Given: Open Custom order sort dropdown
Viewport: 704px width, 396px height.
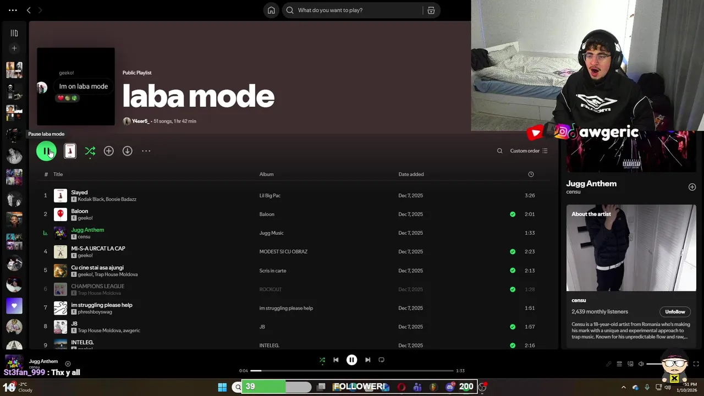Looking at the screenshot, I should tap(529, 151).
